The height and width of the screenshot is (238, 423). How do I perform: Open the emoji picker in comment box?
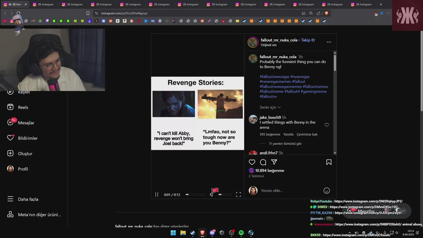click(x=327, y=191)
